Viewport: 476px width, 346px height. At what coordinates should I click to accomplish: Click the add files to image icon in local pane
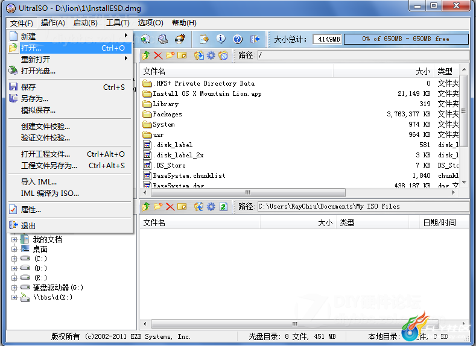[199, 207]
